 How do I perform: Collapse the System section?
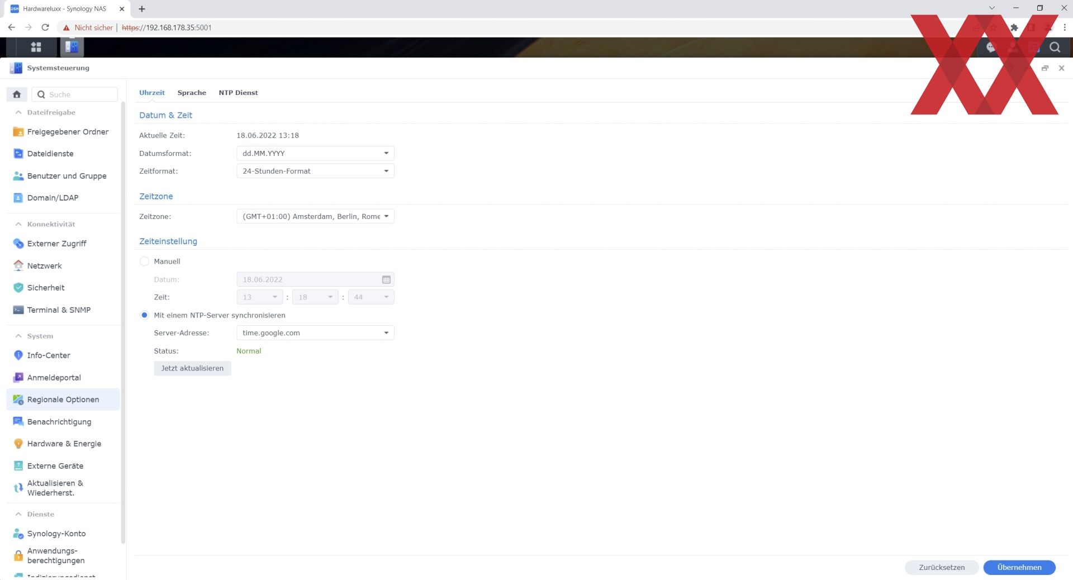coord(18,336)
